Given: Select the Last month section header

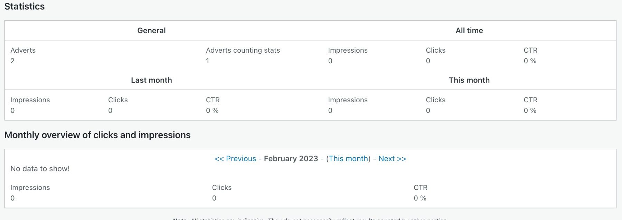Looking at the screenshot, I should pos(151,80).
